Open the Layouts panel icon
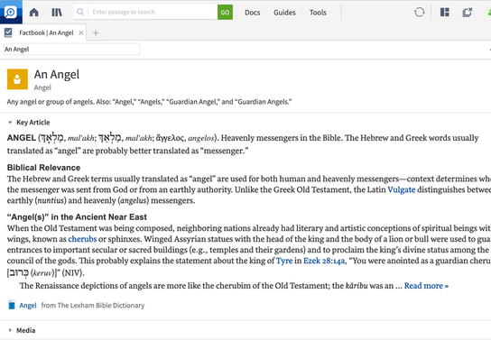This screenshot has width=491, height=340. pyautogui.click(x=445, y=13)
